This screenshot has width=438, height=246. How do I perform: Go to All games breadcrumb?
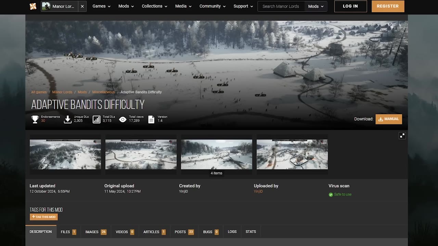(x=39, y=92)
